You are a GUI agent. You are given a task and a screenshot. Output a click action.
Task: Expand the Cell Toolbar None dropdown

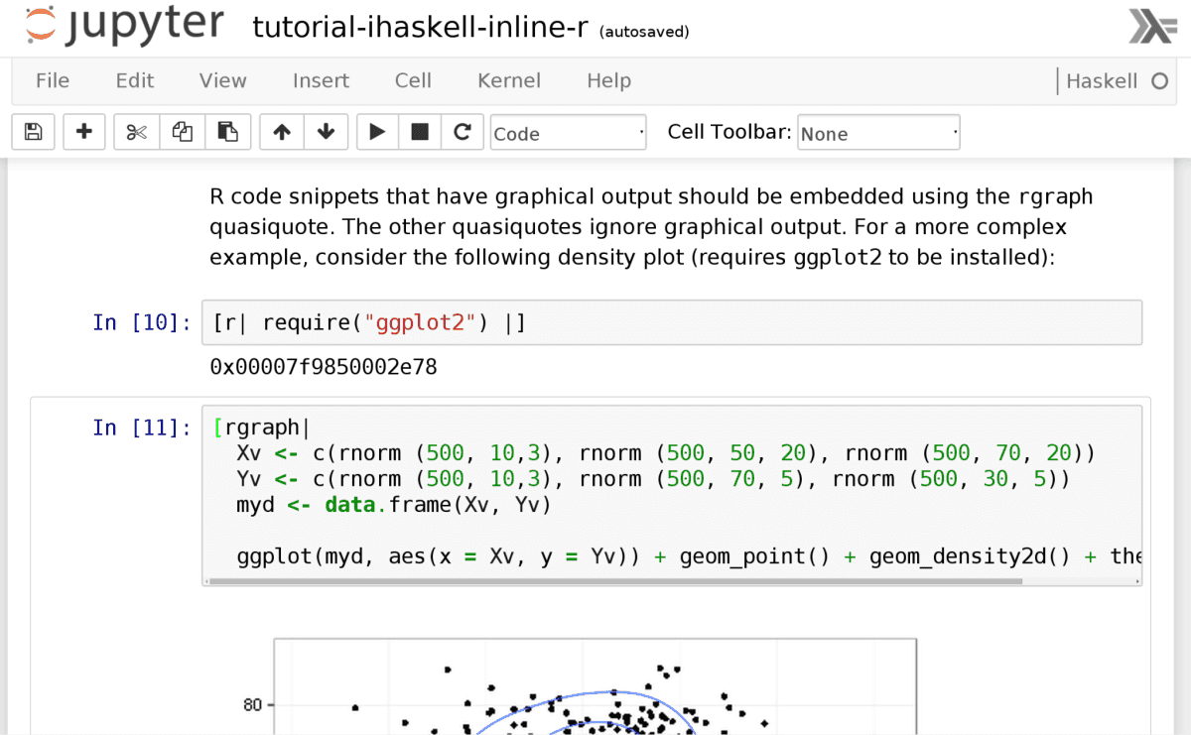(878, 133)
